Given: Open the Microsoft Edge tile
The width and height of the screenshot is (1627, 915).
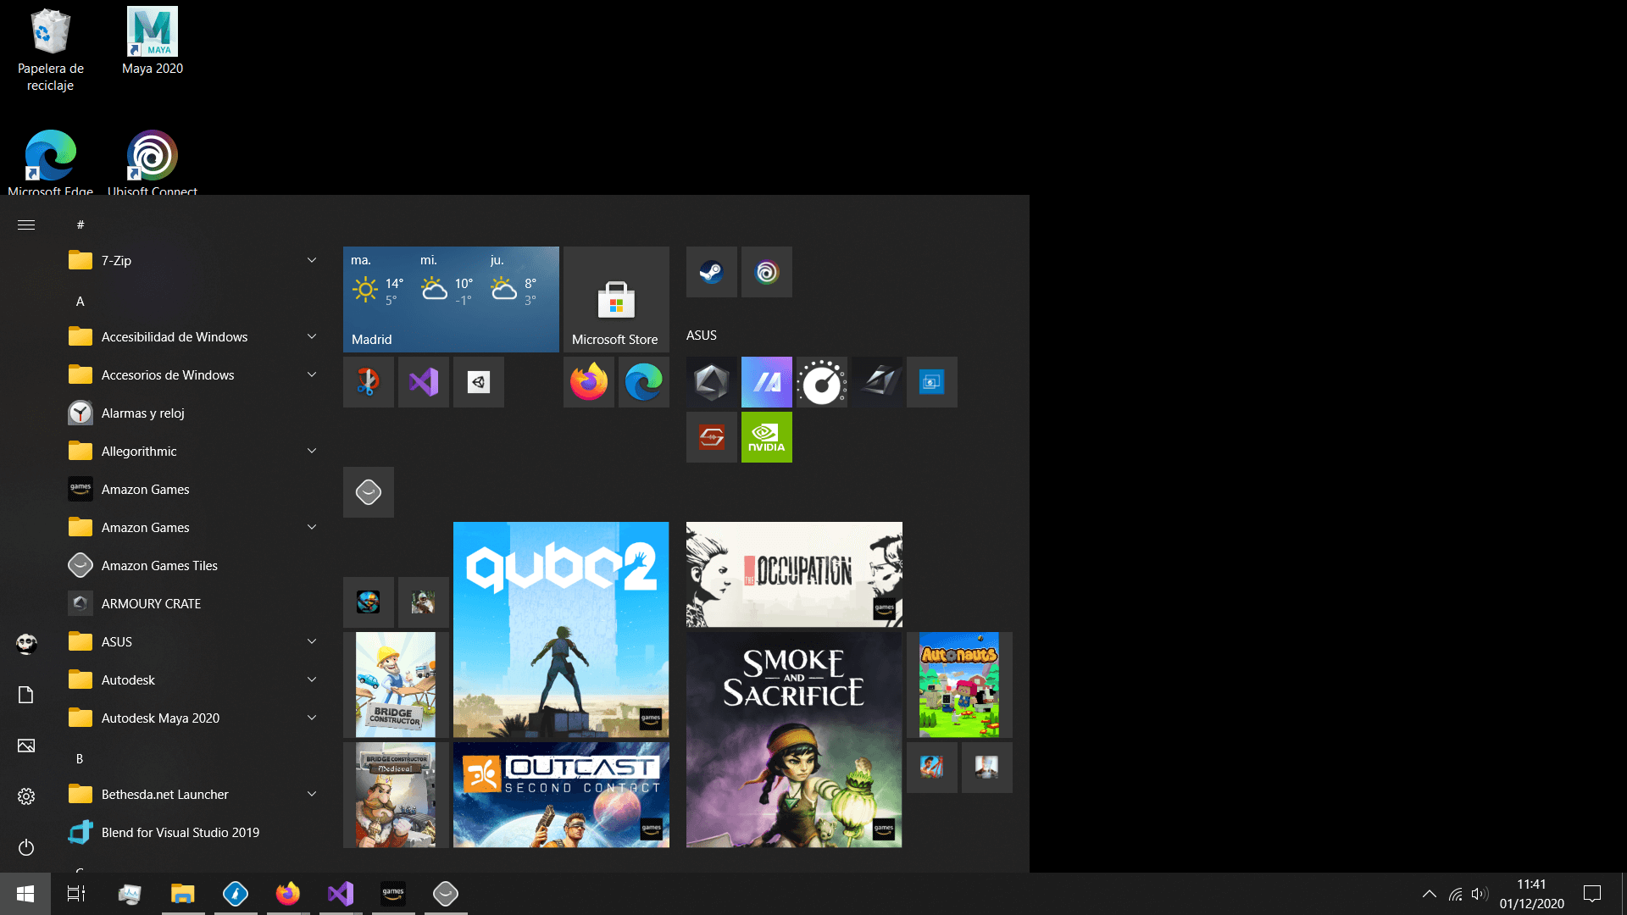Looking at the screenshot, I should tap(644, 382).
